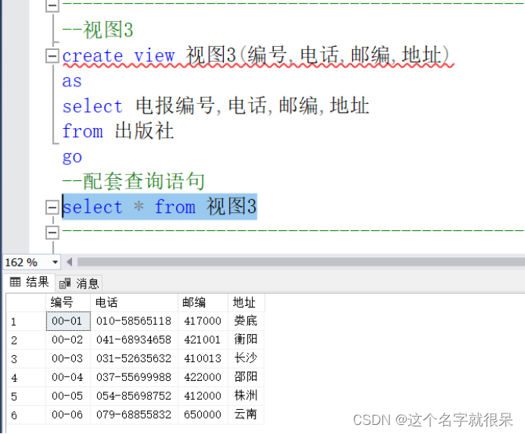Click the 'select 电报编号,电话,邮编,地址' line
The width and height of the screenshot is (525, 434).
coord(215,106)
